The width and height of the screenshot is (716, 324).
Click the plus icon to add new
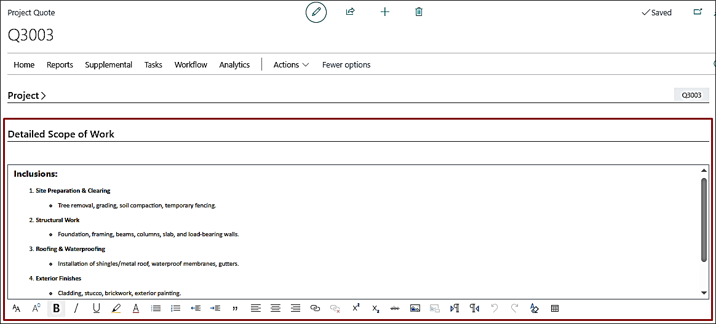click(x=385, y=12)
